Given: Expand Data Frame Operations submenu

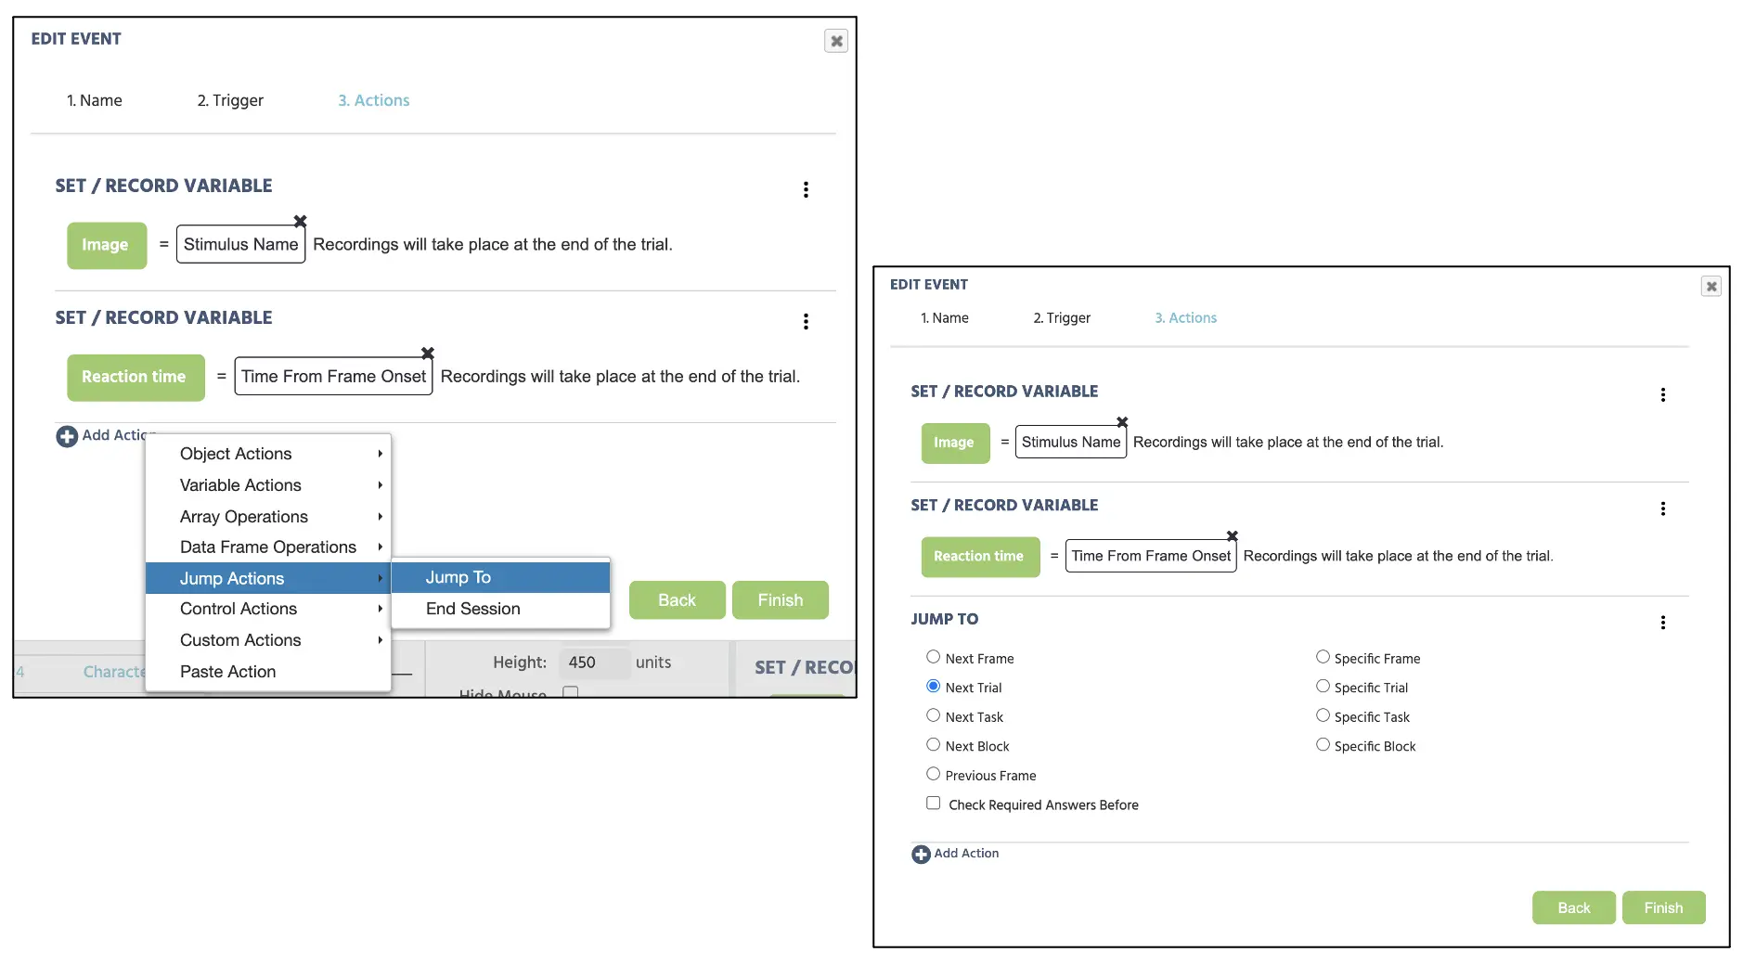Looking at the screenshot, I should (268, 547).
